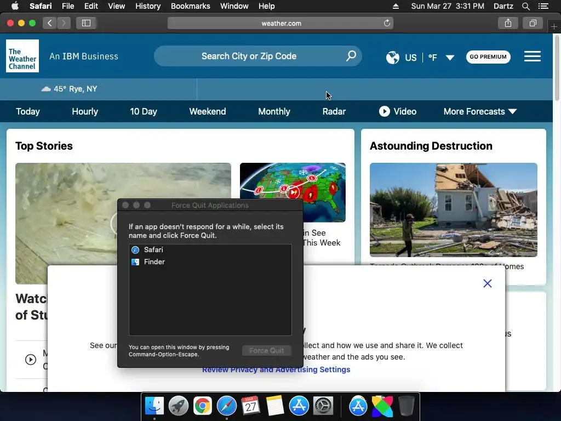This screenshot has height=421, width=561.
Task: Click the Dartz user name menu
Action: (x=503, y=6)
